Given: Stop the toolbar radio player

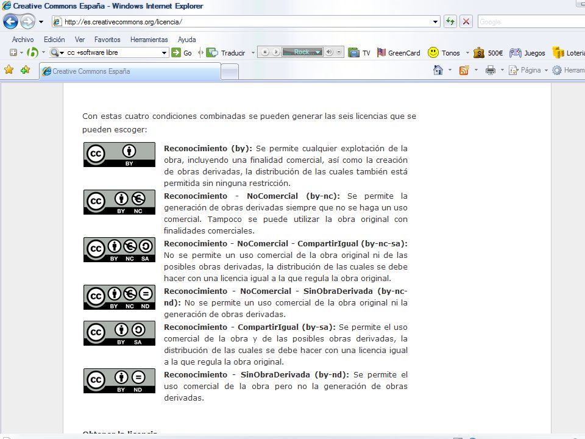Looking at the screenshot, I should (x=265, y=52).
